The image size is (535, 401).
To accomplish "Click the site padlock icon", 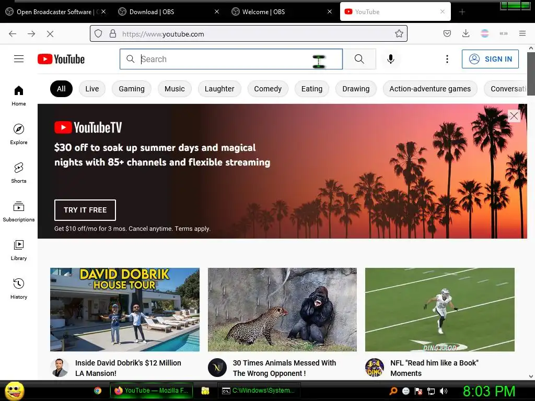I will tap(113, 34).
